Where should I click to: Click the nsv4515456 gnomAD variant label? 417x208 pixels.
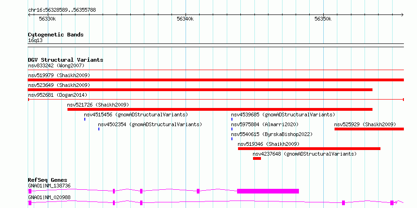[136, 115]
